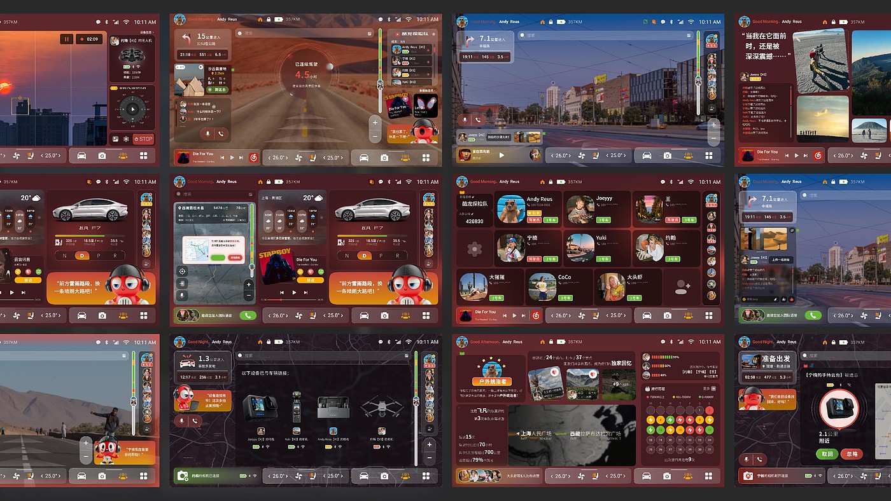Increase right 25.0° temperature on weather screen

342,315
